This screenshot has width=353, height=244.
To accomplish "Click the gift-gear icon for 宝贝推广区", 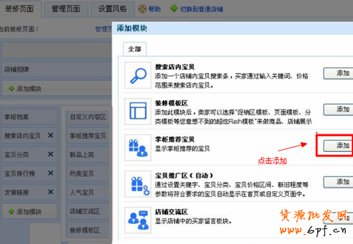I will (x=138, y=184).
